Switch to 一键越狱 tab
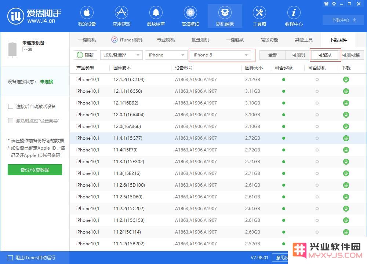Screen dimensions: 367x264 pos(235,40)
